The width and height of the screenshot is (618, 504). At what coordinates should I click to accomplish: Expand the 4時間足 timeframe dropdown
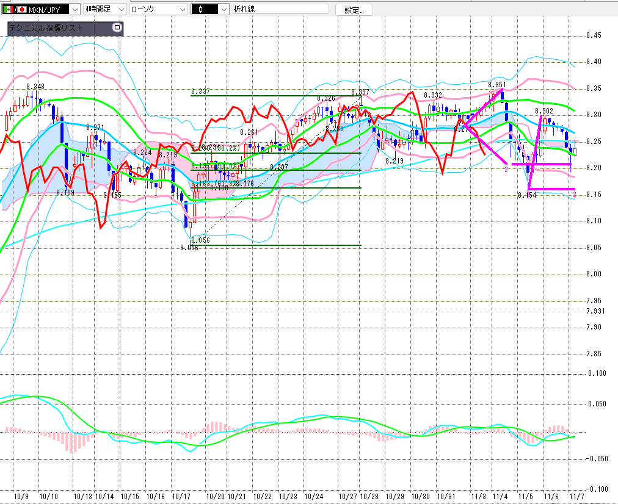click(120, 10)
